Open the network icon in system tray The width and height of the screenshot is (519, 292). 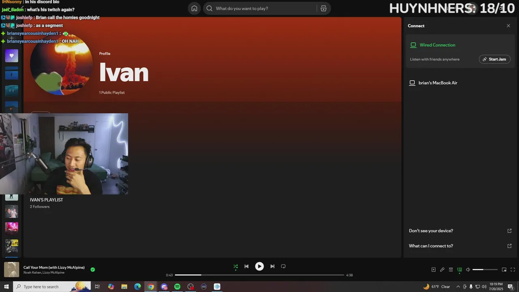point(478,287)
